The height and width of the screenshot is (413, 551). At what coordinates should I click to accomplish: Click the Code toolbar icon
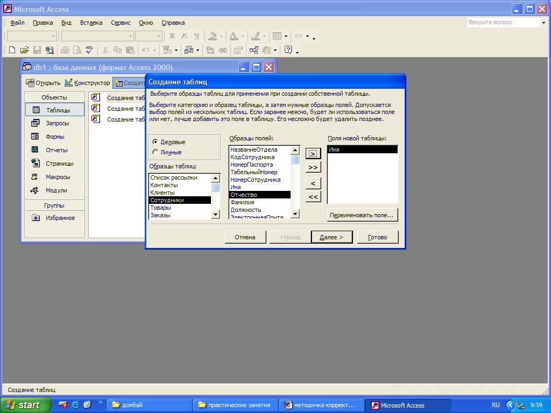210,50
